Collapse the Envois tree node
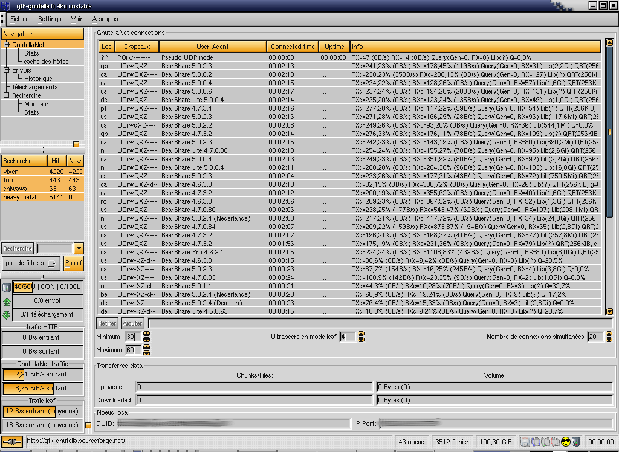This screenshot has width=619, height=452. (6, 70)
